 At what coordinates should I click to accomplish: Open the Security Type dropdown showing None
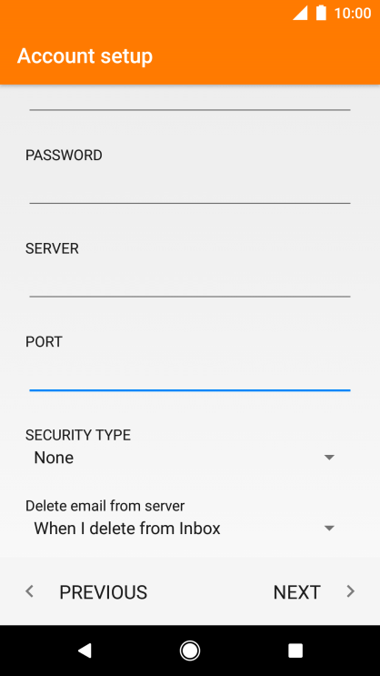coord(185,458)
